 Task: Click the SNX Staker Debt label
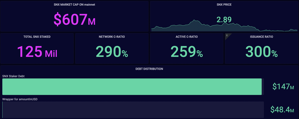[13, 76]
